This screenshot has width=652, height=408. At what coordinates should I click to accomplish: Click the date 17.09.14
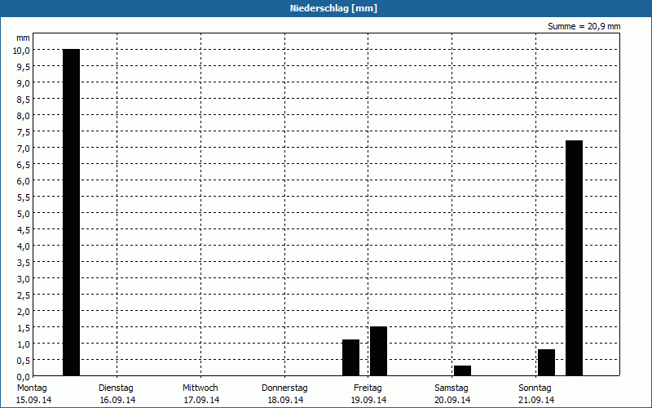coord(201,400)
